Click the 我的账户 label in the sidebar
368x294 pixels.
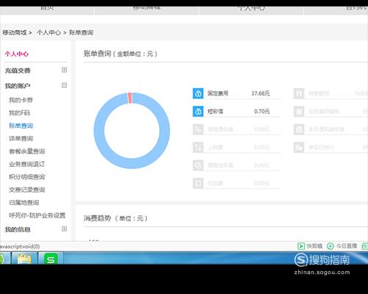(x=18, y=86)
